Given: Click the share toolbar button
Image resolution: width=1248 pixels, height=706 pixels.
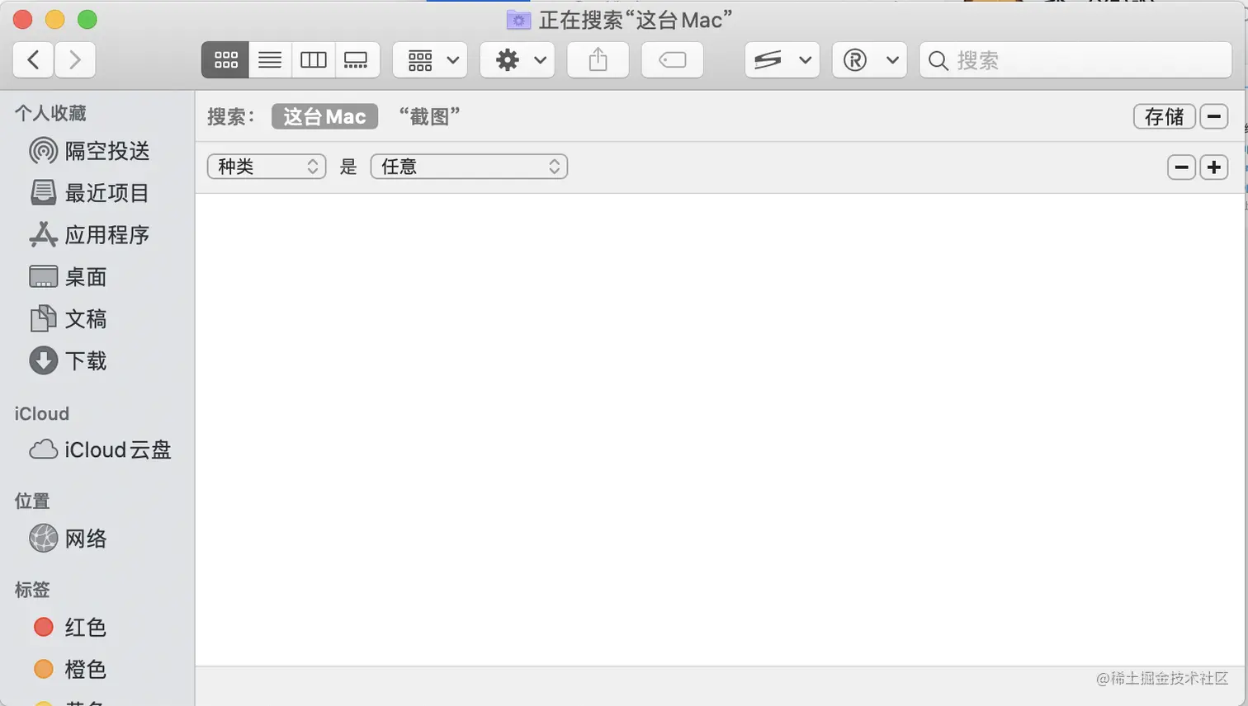Looking at the screenshot, I should coord(598,60).
